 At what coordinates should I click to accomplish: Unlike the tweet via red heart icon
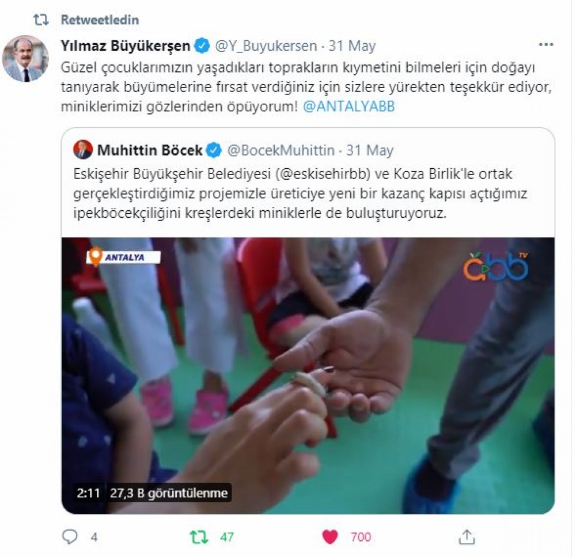coord(329,537)
